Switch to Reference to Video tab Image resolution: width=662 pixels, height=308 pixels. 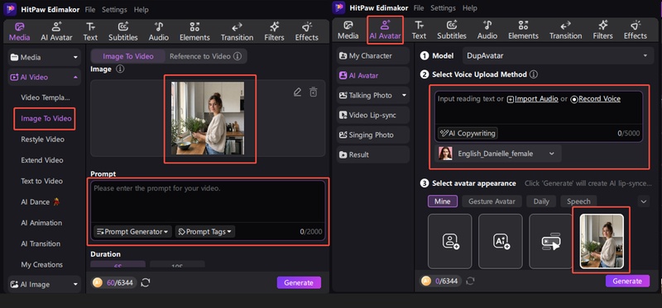point(205,56)
